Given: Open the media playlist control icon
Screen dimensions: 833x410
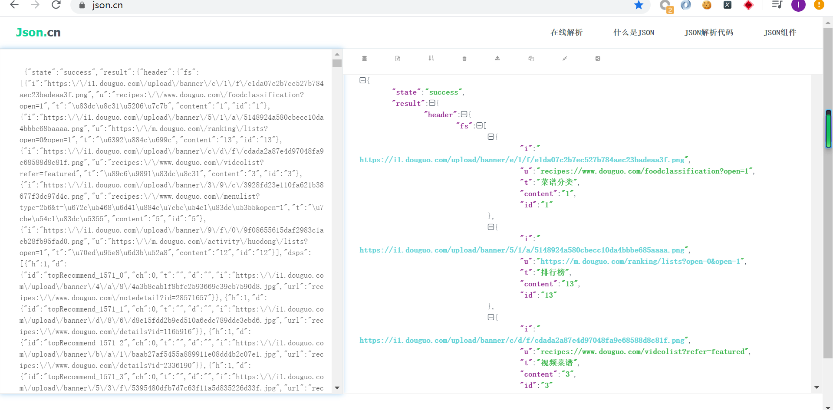Looking at the screenshot, I should [777, 5].
